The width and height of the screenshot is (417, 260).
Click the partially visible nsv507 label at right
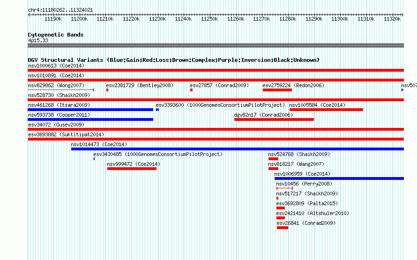409,85
